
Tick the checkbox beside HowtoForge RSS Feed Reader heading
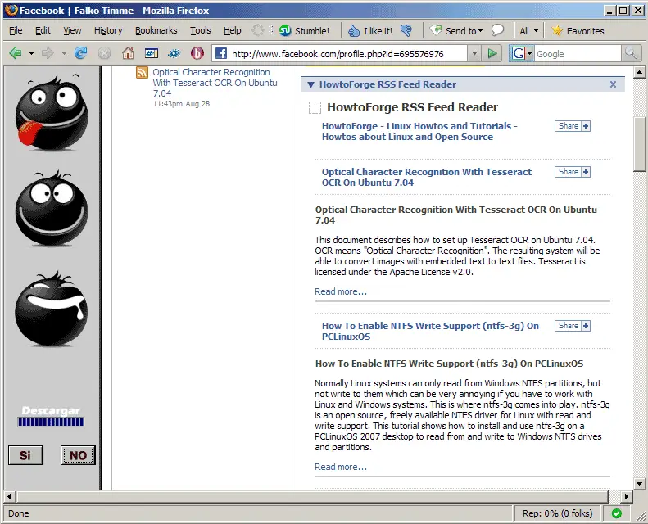point(315,107)
